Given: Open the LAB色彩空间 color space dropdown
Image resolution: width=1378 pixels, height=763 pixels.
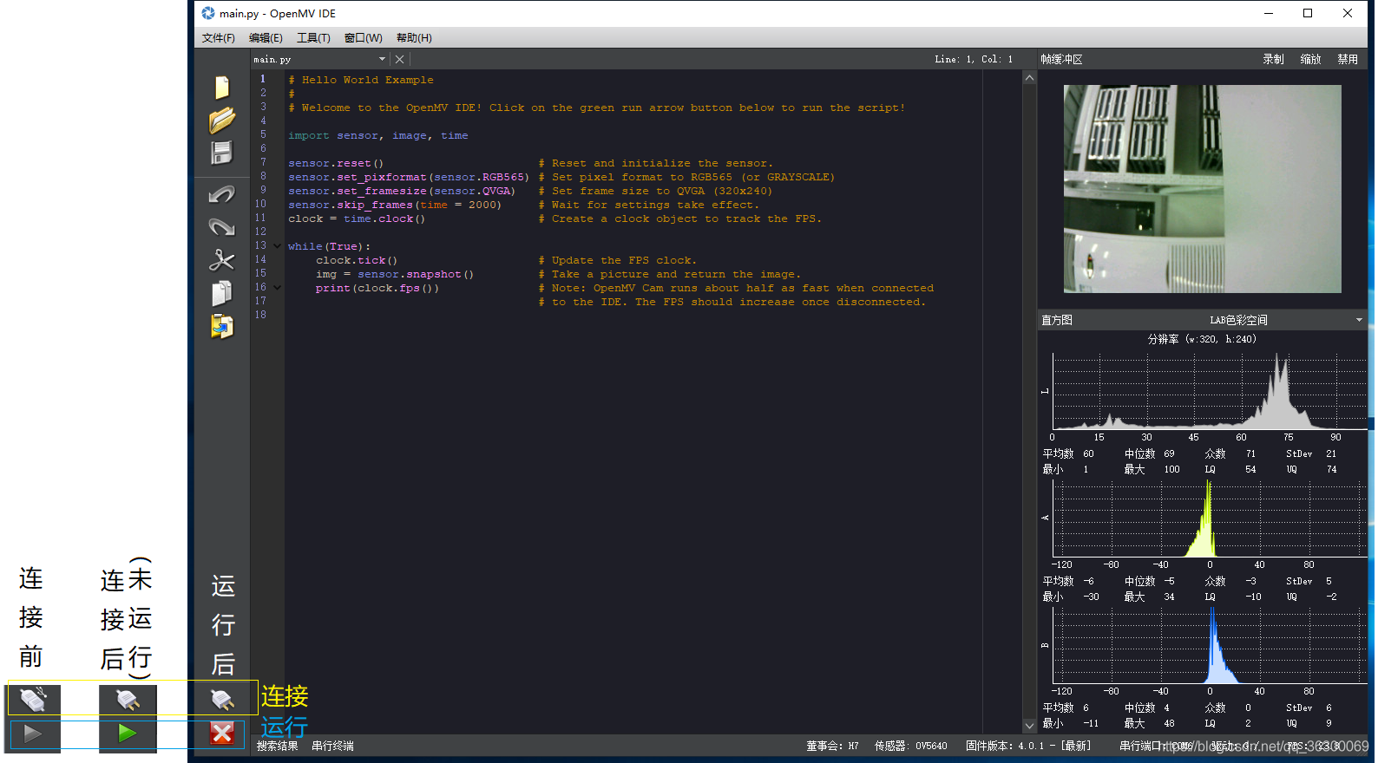Looking at the screenshot, I should (x=1359, y=320).
